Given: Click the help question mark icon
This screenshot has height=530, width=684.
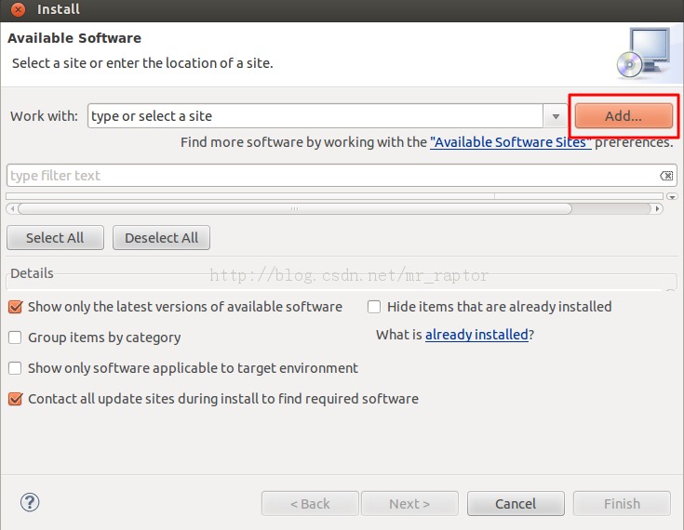Looking at the screenshot, I should 30,502.
